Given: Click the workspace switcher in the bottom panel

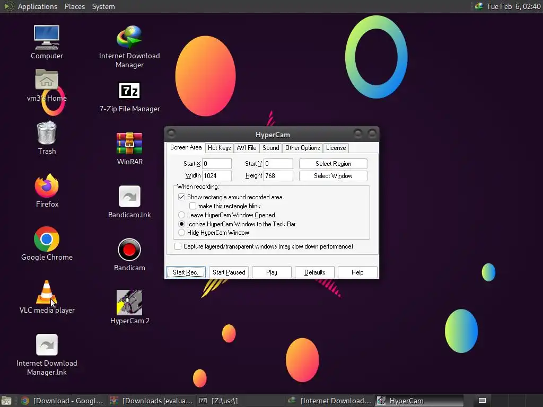Looking at the screenshot, I should [x=482, y=401].
